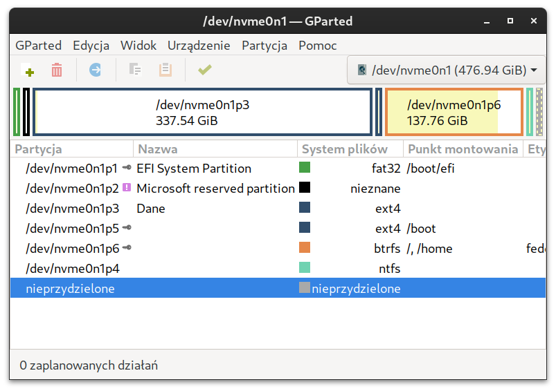Click the copy partition icon
The width and height of the screenshot is (556, 391).
pos(135,70)
